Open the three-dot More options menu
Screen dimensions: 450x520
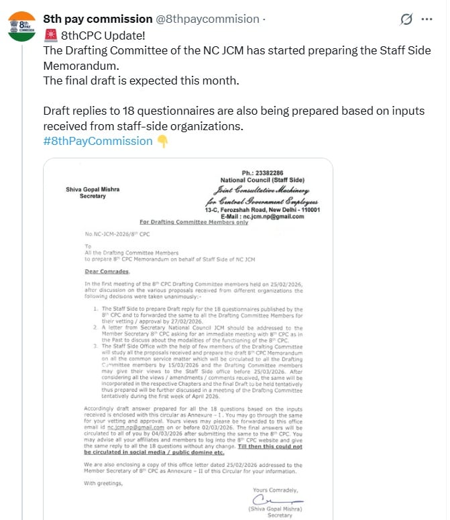pos(427,19)
